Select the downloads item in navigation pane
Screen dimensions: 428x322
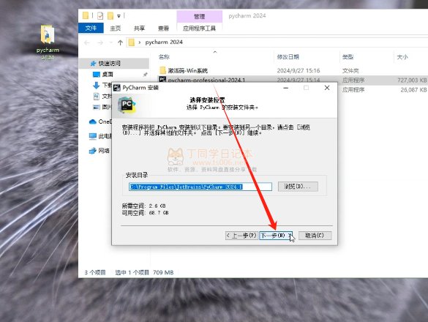click(x=102, y=85)
